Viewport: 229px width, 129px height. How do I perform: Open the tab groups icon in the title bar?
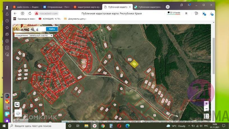point(181,5)
